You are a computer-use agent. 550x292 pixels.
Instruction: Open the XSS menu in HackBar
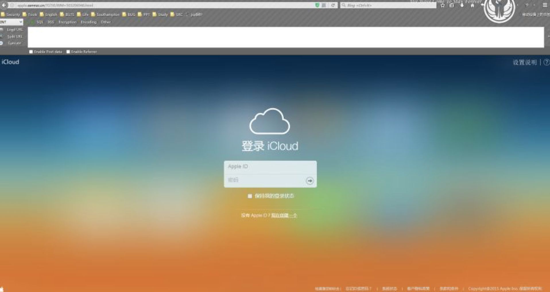point(51,22)
